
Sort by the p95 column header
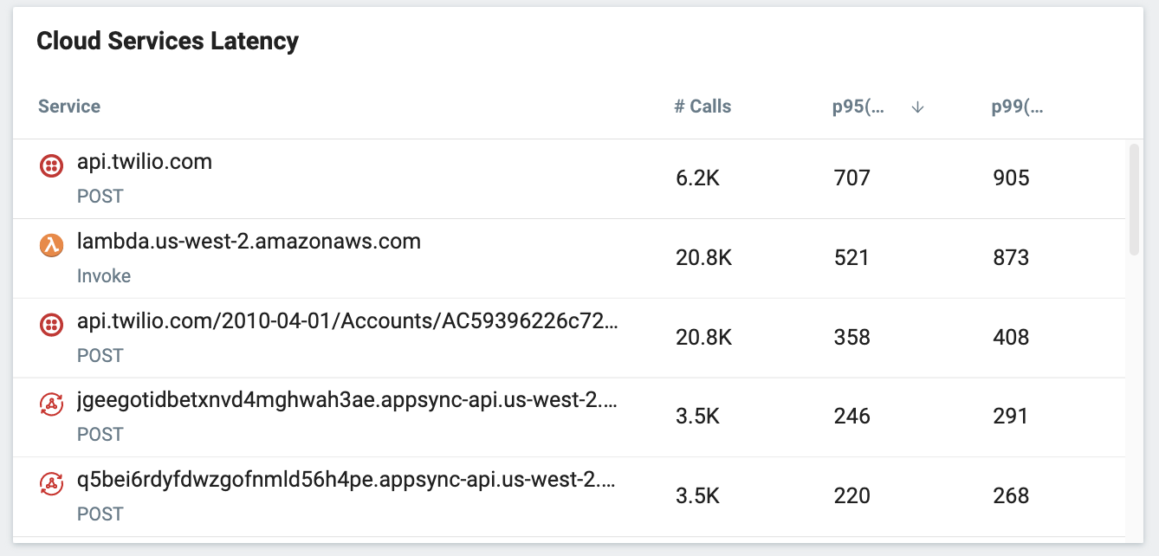[x=852, y=107]
